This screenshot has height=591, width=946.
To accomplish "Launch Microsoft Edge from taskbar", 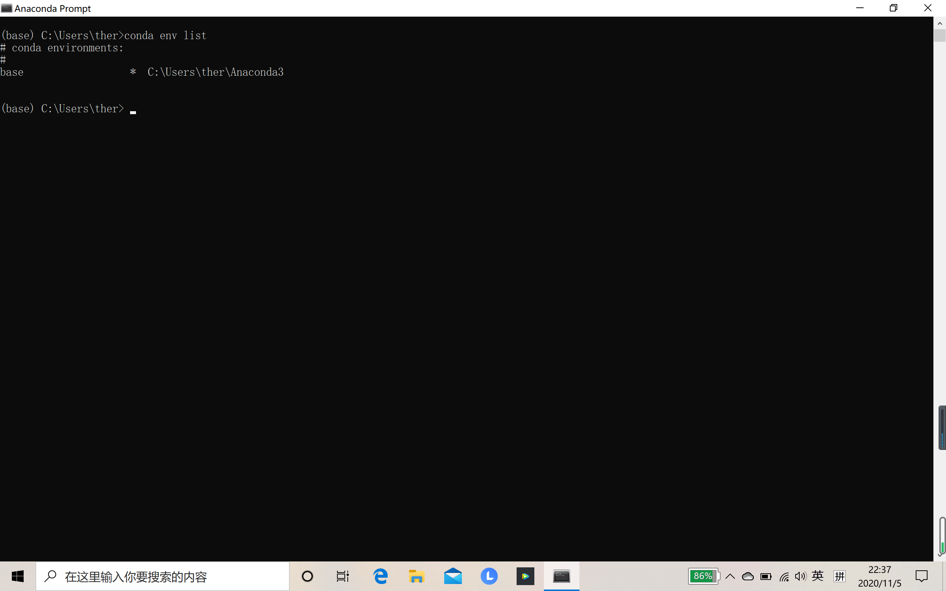I will click(380, 576).
